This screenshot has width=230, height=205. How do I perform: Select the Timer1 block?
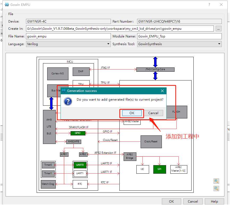pyautogui.click(x=48, y=173)
